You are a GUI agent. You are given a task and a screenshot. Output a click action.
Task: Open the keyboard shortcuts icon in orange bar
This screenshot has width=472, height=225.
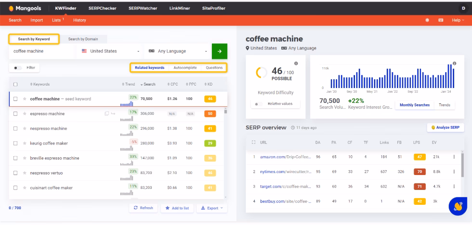tap(440, 20)
